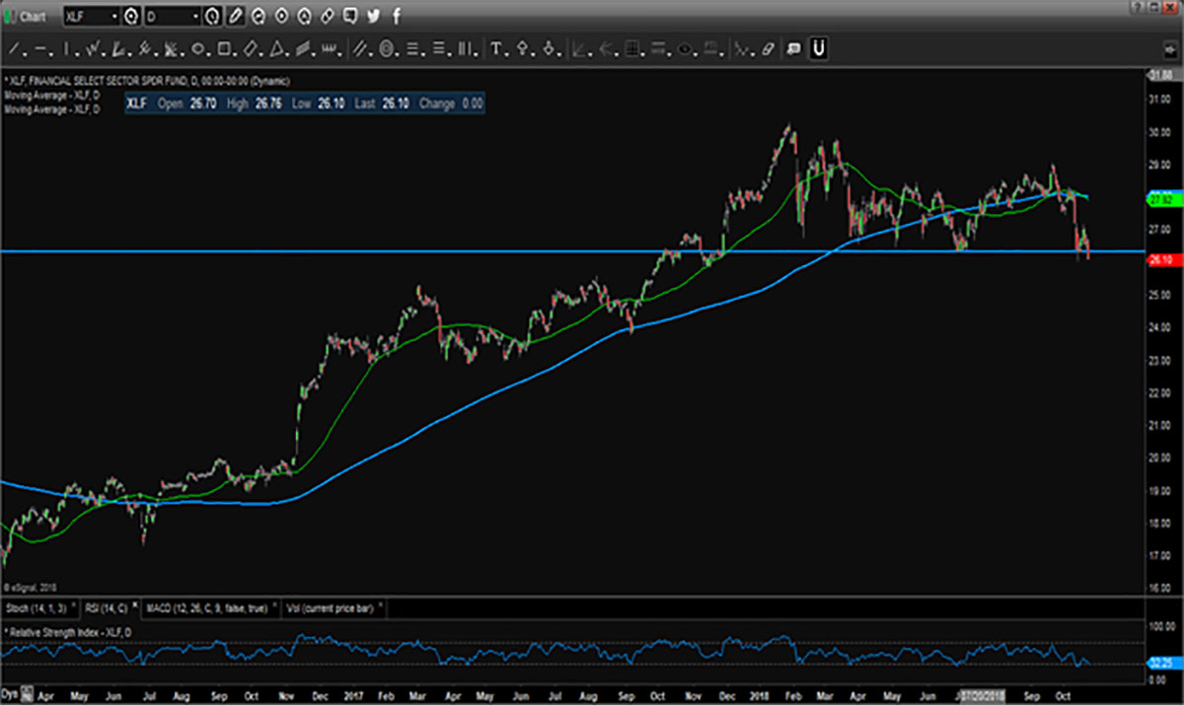This screenshot has height=705, width=1184.
Task: Click the High 26.76 quote value
Action: [x=268, y=104]
